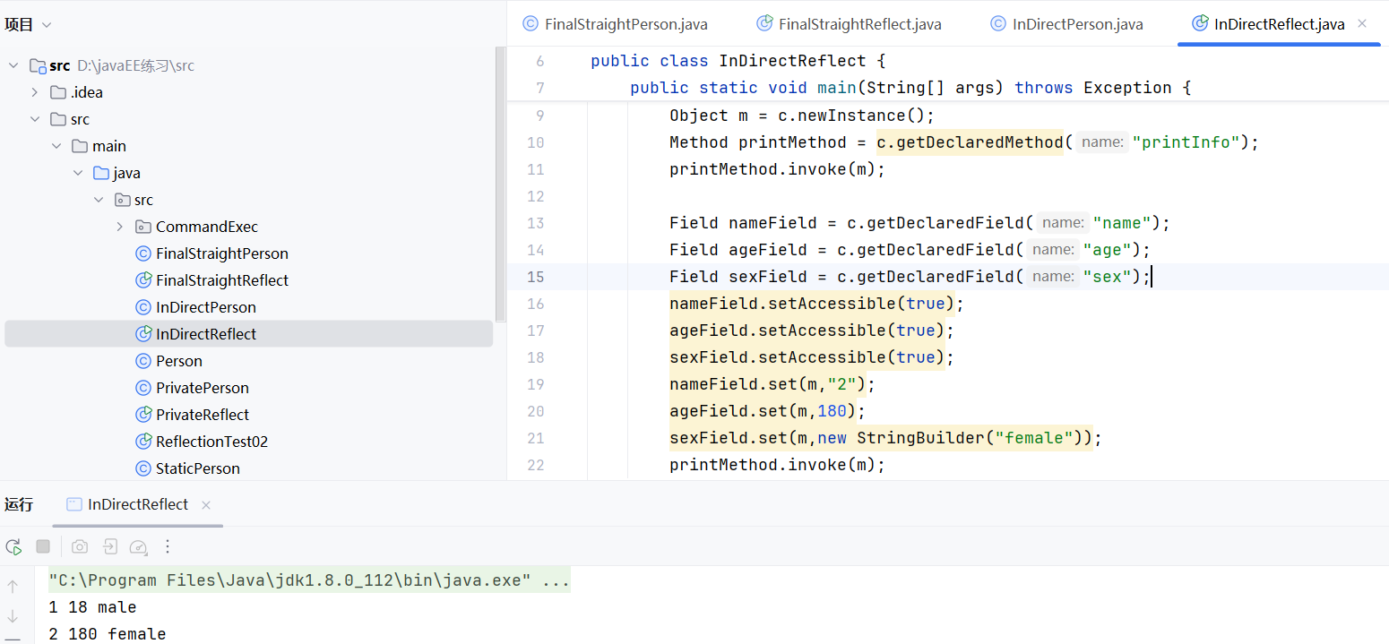
Task: Close the InDirectReflect run tab
Action: tap(205, 505)
